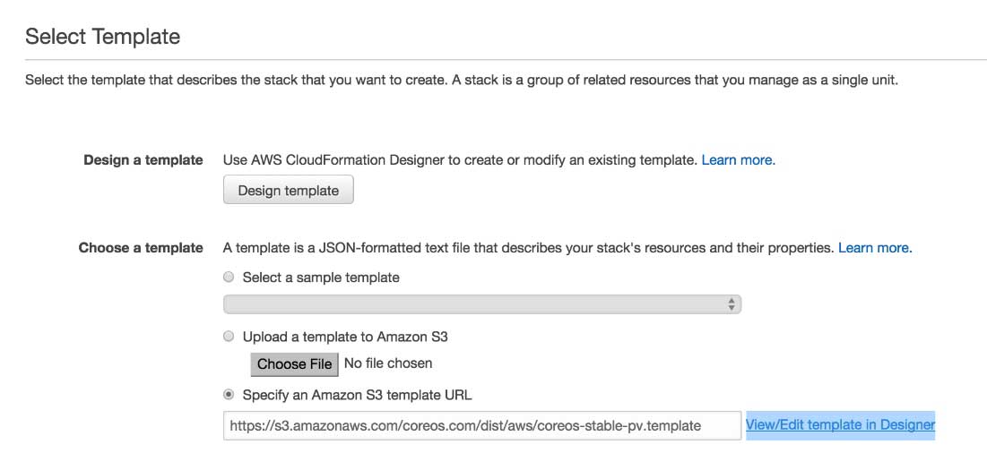Screen dimensions: 987x470
Task: Select the sample template radio button
Action: [x=229, y=278]
